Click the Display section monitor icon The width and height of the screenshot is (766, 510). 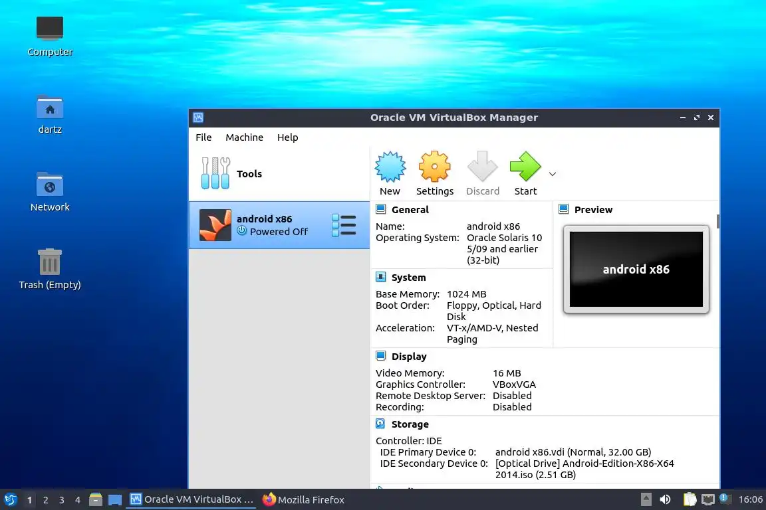click(x=380, y=356)
